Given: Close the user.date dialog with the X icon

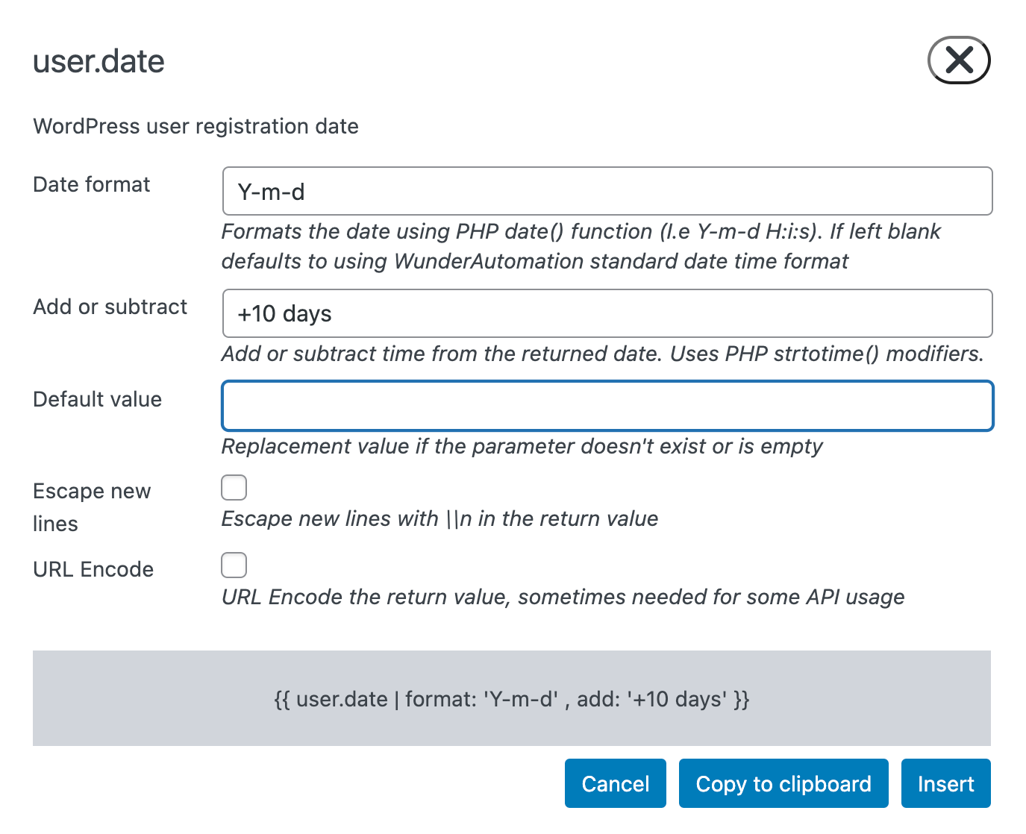Looking at the screenshot, I should (x=958, y=60).
